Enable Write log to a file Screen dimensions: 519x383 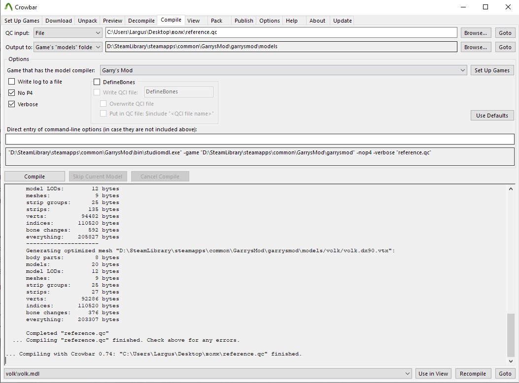[12, 82]
